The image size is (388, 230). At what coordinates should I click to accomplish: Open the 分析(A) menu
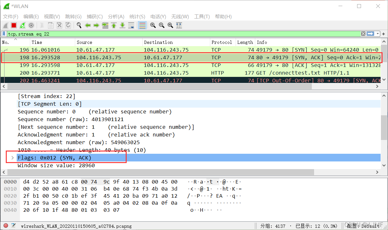click(x=116, y=17)
